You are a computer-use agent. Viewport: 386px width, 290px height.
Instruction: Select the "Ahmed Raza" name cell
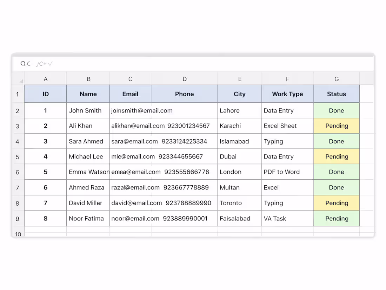click(x=88, y=187)
